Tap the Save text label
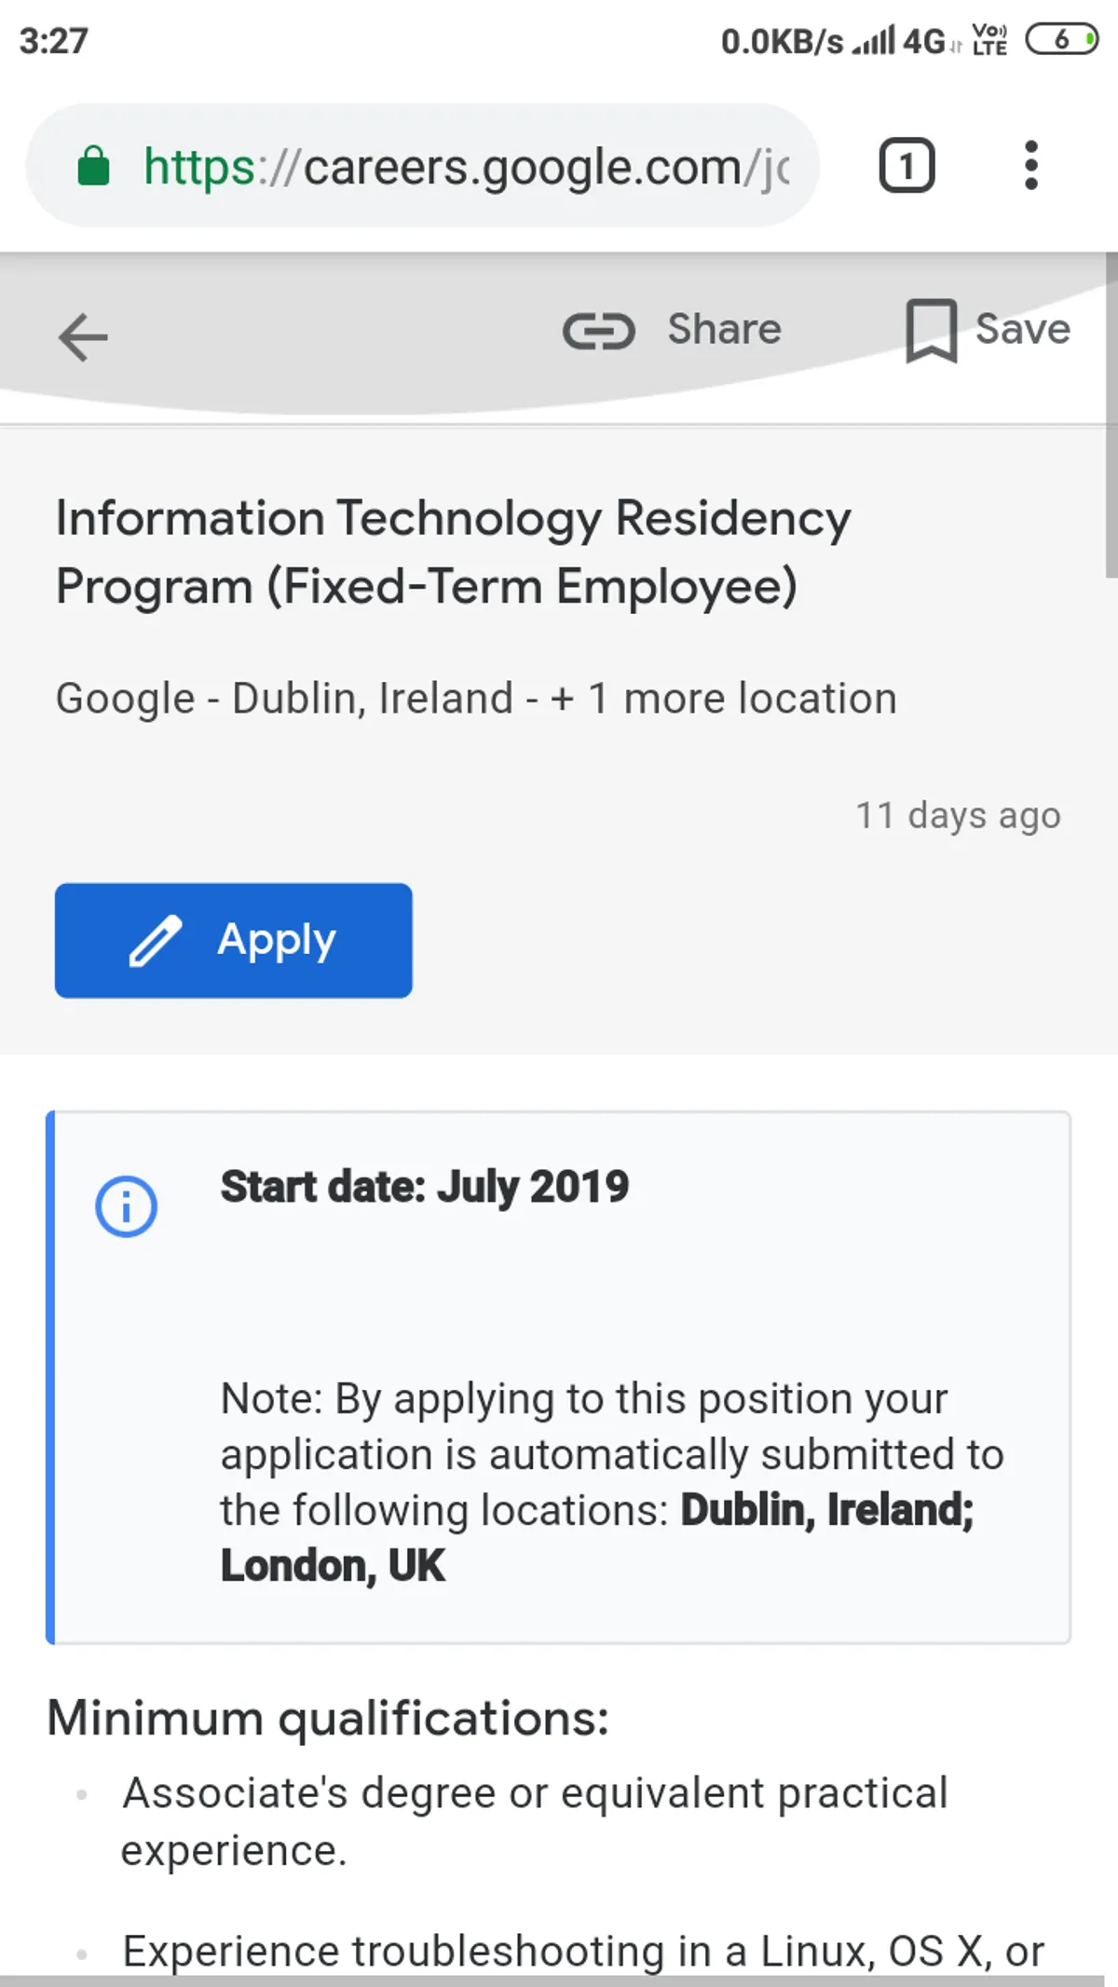The width and height of the screenshot is (1118, 1987). [1022, 330]
